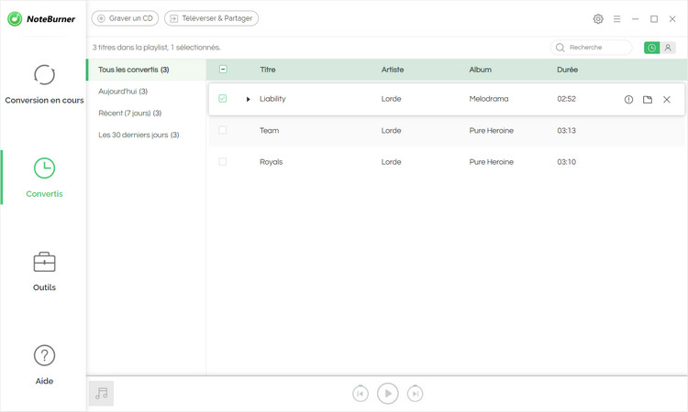Click Lorde in the Liability row
Viewport: 688px width, 412px height.
tap(391, 99)
